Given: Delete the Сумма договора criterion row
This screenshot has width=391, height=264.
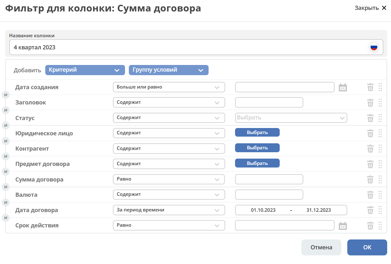Looking at the screenshot, I should 370,179.
